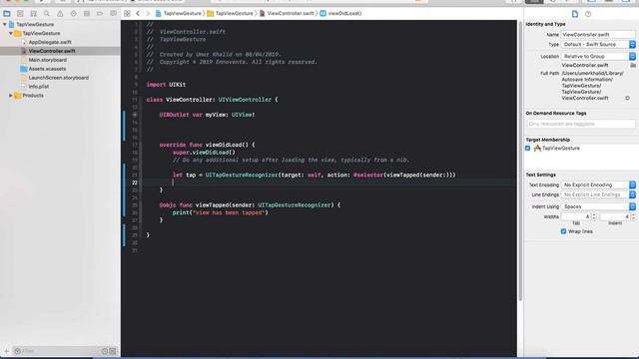
Task: Open the Issue navigator warning icon
Action: (x=60, y=13)
